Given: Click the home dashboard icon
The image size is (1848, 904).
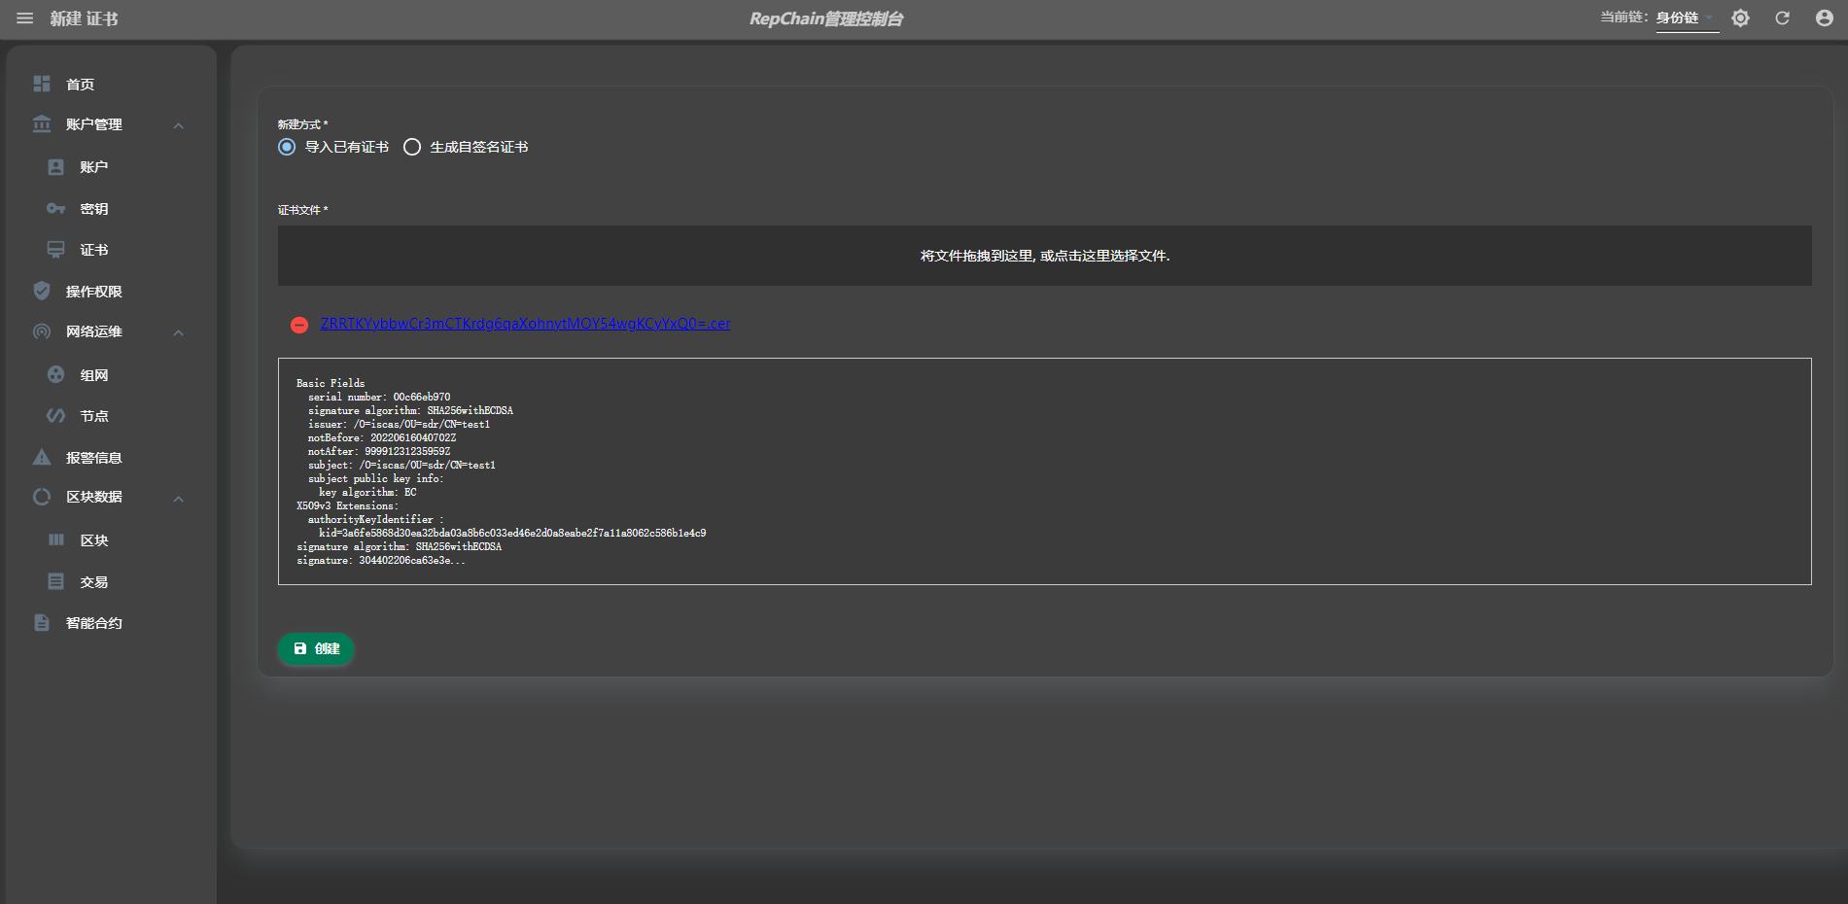Looking at the screenshot, I should 42,84.
